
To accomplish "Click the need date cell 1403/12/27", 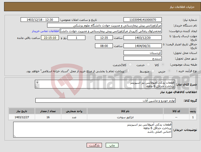I will (22, 117).
